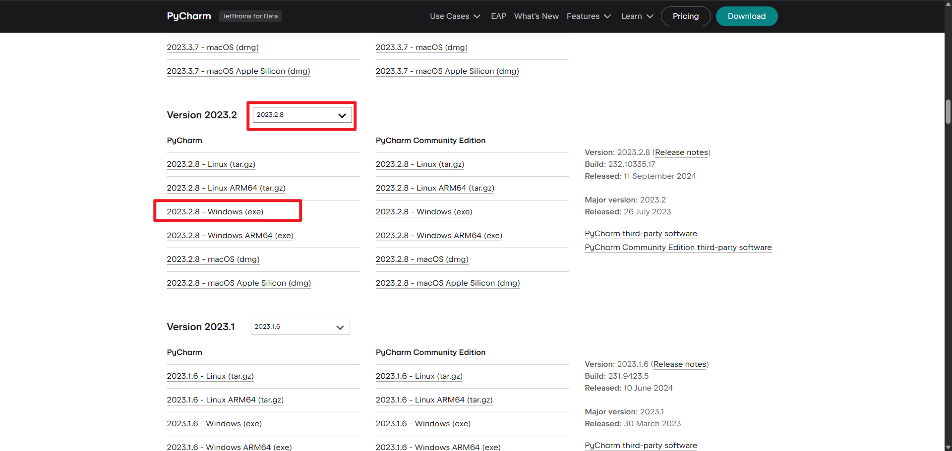The image size is (952, 451).
Task: Download PyCharm 2023.2.8 Linux ARM64
Action: pyautogui.click(x=226, y=188)
